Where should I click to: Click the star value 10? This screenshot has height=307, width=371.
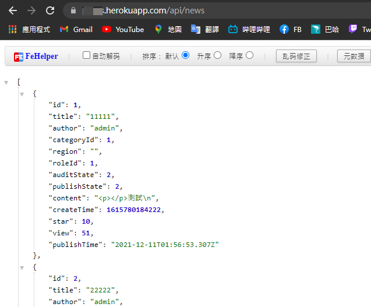(x=86, y=221)
